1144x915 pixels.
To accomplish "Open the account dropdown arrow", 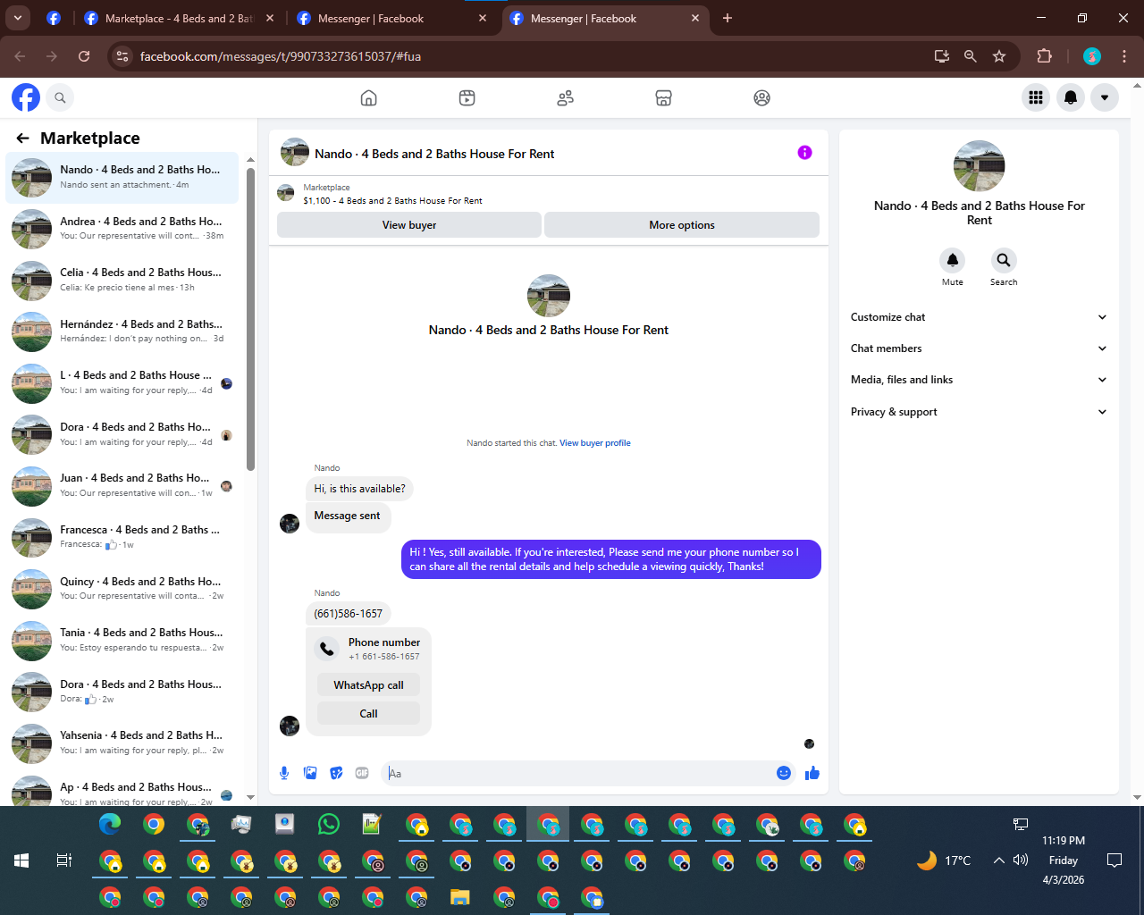I will pos(1105,97).
